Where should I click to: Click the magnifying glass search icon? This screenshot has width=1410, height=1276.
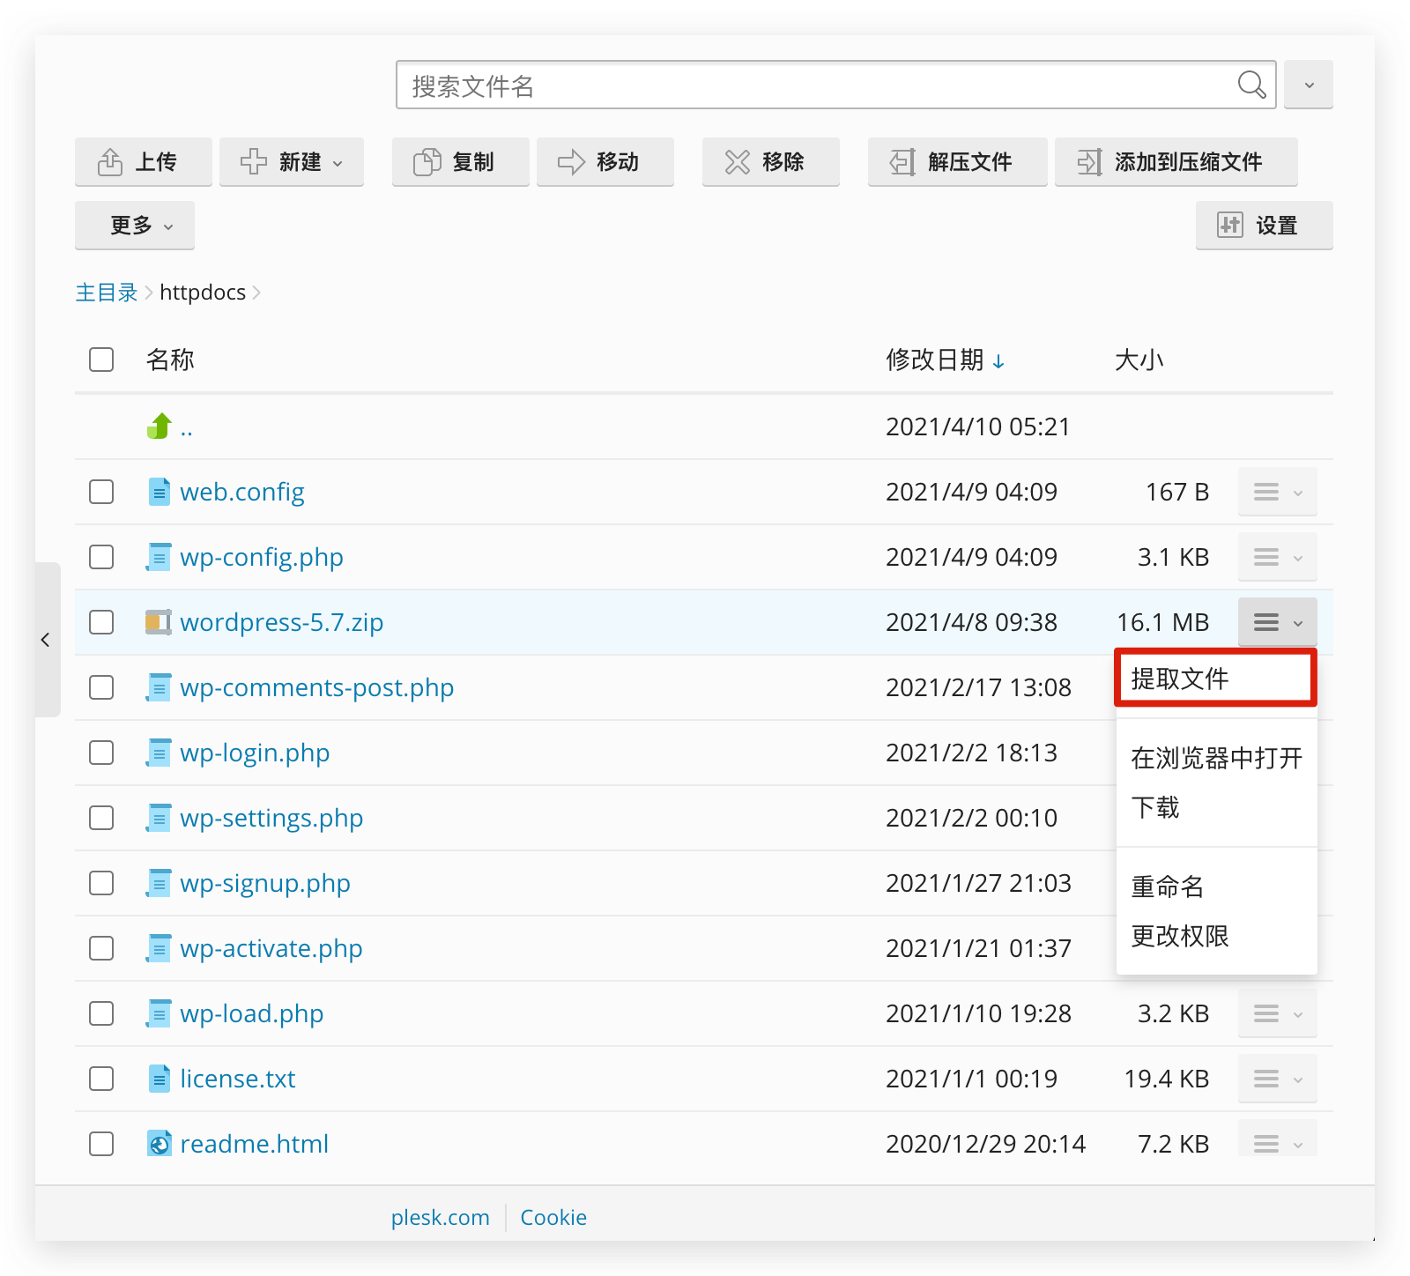[x=1251, y=85]
